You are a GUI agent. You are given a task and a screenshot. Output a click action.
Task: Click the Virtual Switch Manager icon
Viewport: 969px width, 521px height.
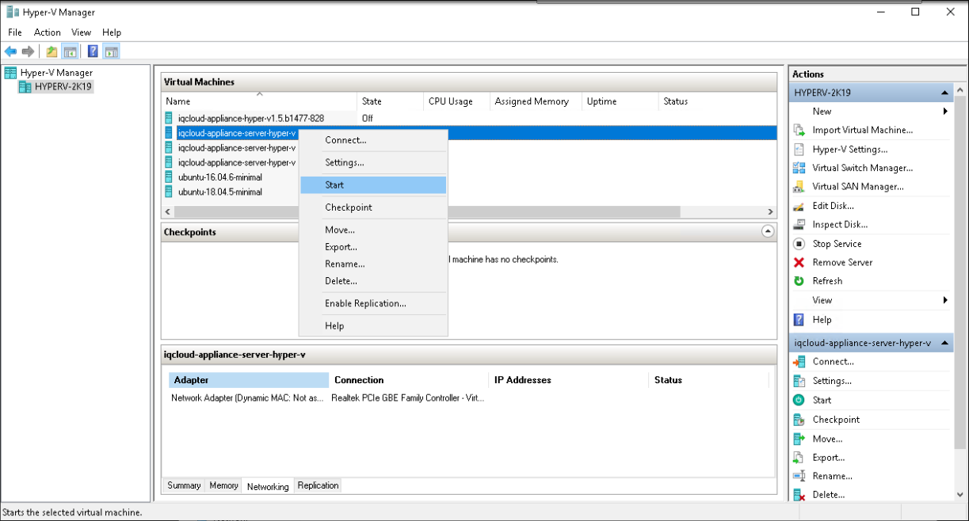(799, 168)
